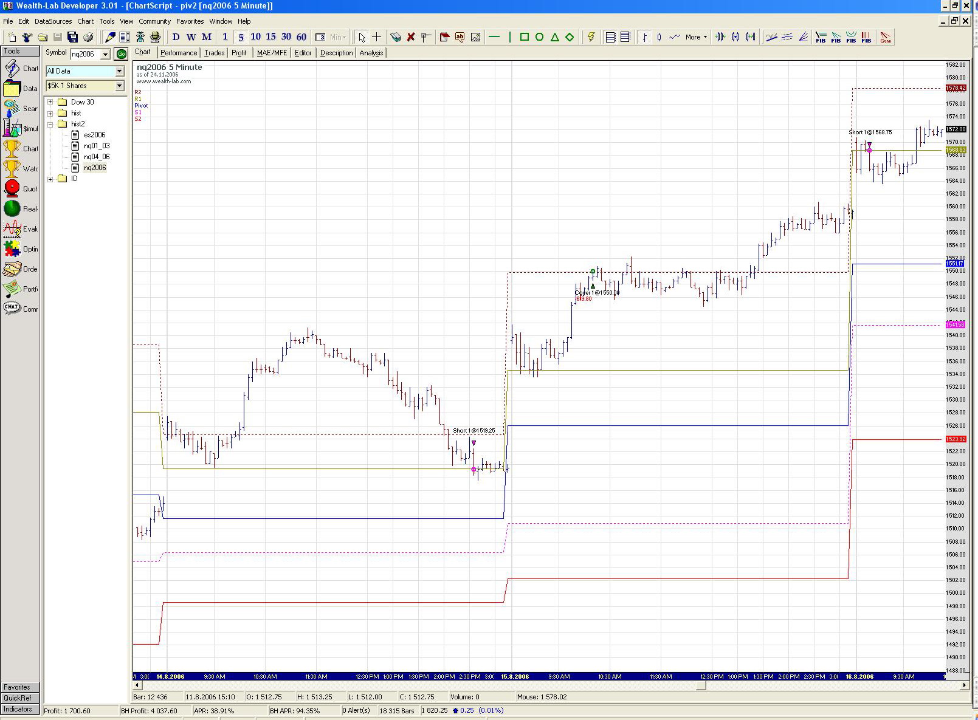Open the All Data range dropdown
The width and height of the screenshot is (978, 720).
click(120, 71)
